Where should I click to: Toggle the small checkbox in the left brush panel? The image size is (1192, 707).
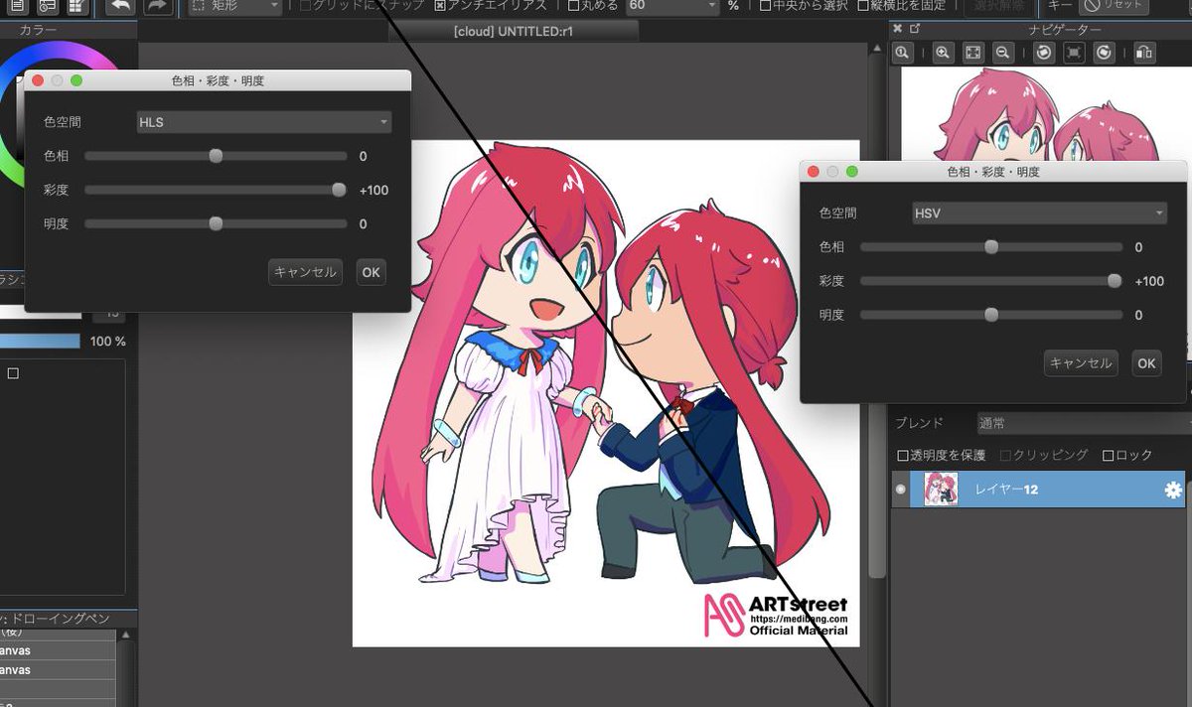pos(13,373)
